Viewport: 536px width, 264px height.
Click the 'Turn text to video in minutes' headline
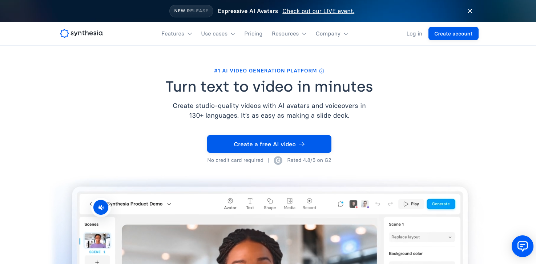click(x=269, y=87)
